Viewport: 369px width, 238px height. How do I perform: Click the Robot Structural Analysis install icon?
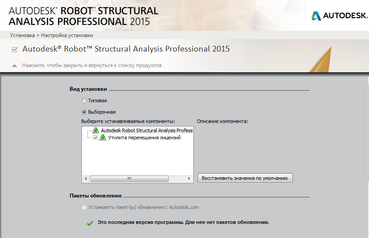[96, 131]
